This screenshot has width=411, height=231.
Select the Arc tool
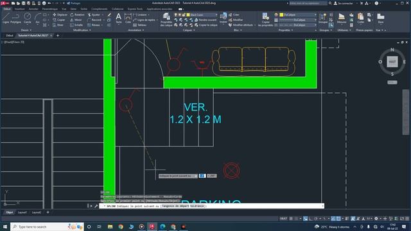click(x=37, y=19)
